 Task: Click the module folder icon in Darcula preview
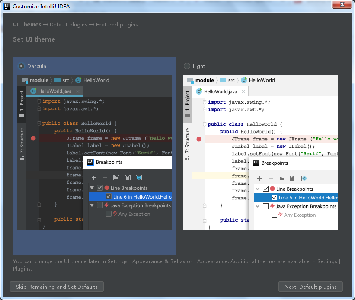point(25,80)
